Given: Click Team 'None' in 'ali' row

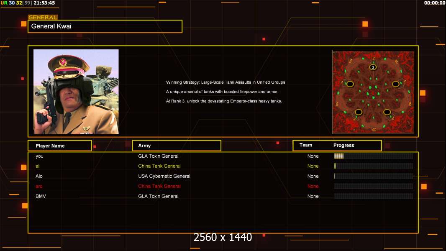Looking at the screenshot, I should (313, 166).
